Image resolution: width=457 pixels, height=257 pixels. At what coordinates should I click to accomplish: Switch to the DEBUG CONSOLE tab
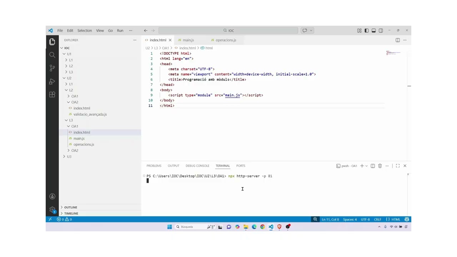(197, 166)
